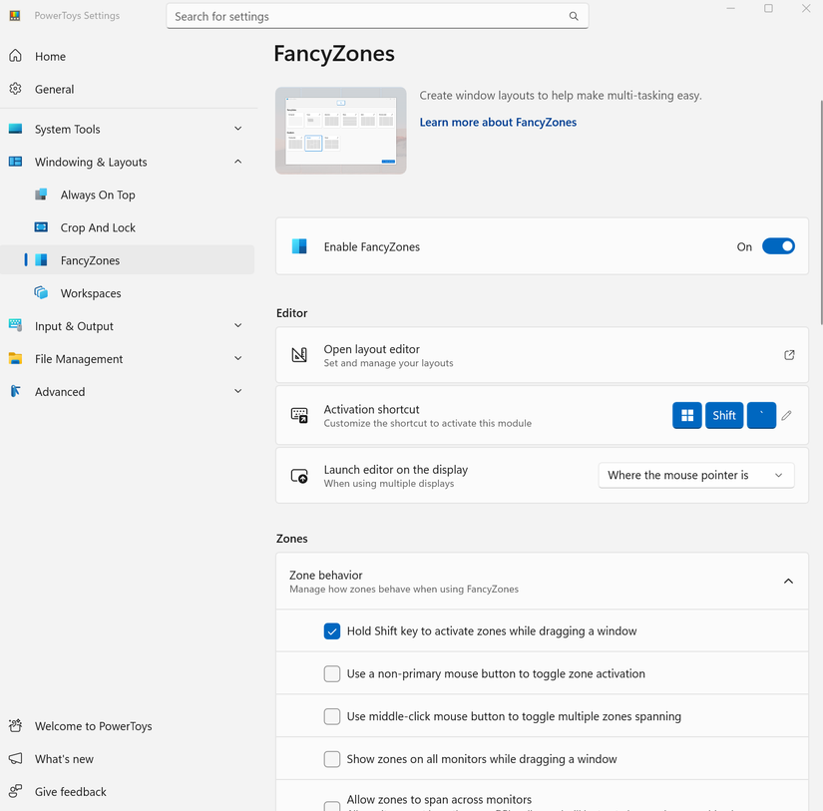The image size is (823, 811).
Task: Collapse the Zone behavior section
Action: click(x=787, y=580)
